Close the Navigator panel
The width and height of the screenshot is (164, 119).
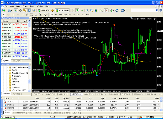(30, 64)
